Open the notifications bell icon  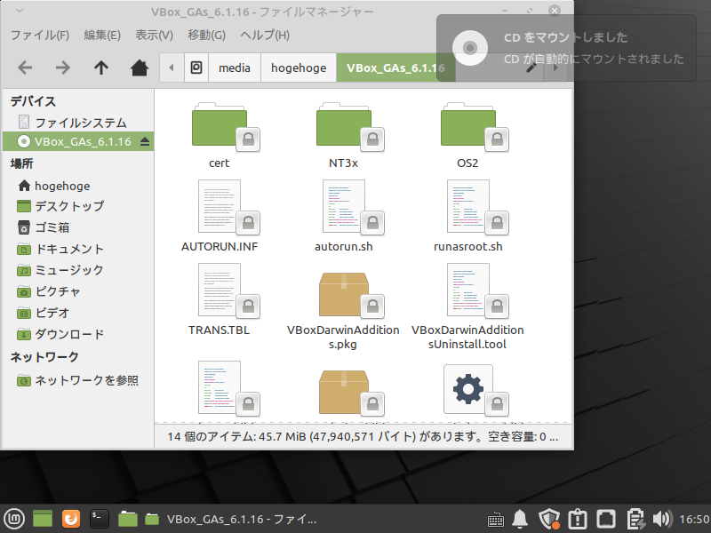[520, 519]
